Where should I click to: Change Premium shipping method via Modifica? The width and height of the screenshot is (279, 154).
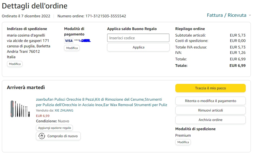(x=183, y=142)
